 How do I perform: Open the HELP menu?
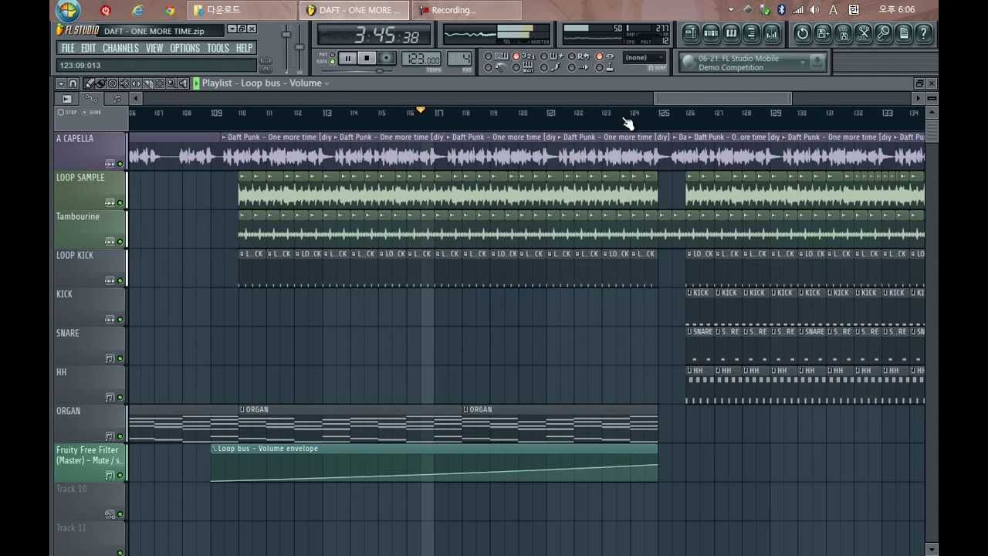244,48
